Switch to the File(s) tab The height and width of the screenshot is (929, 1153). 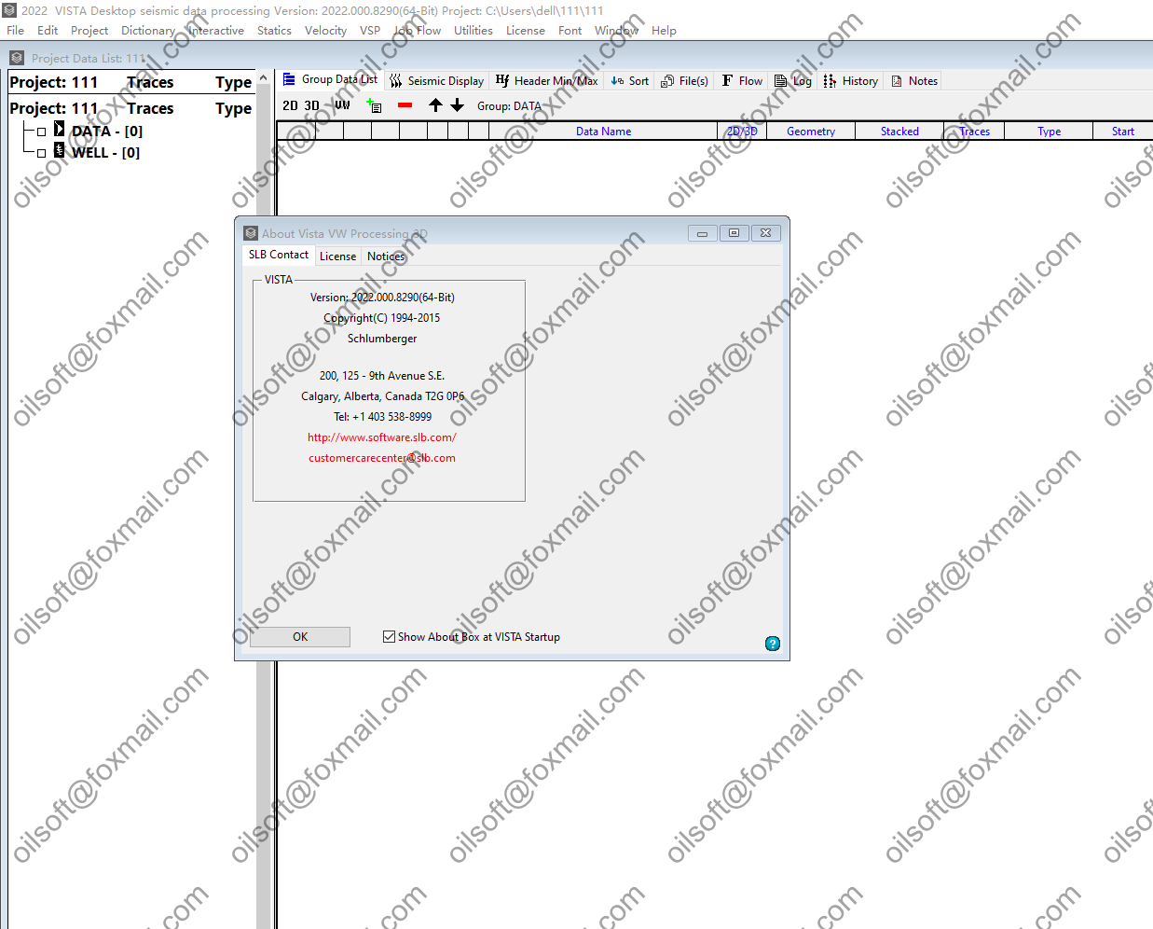click(684, 81)
